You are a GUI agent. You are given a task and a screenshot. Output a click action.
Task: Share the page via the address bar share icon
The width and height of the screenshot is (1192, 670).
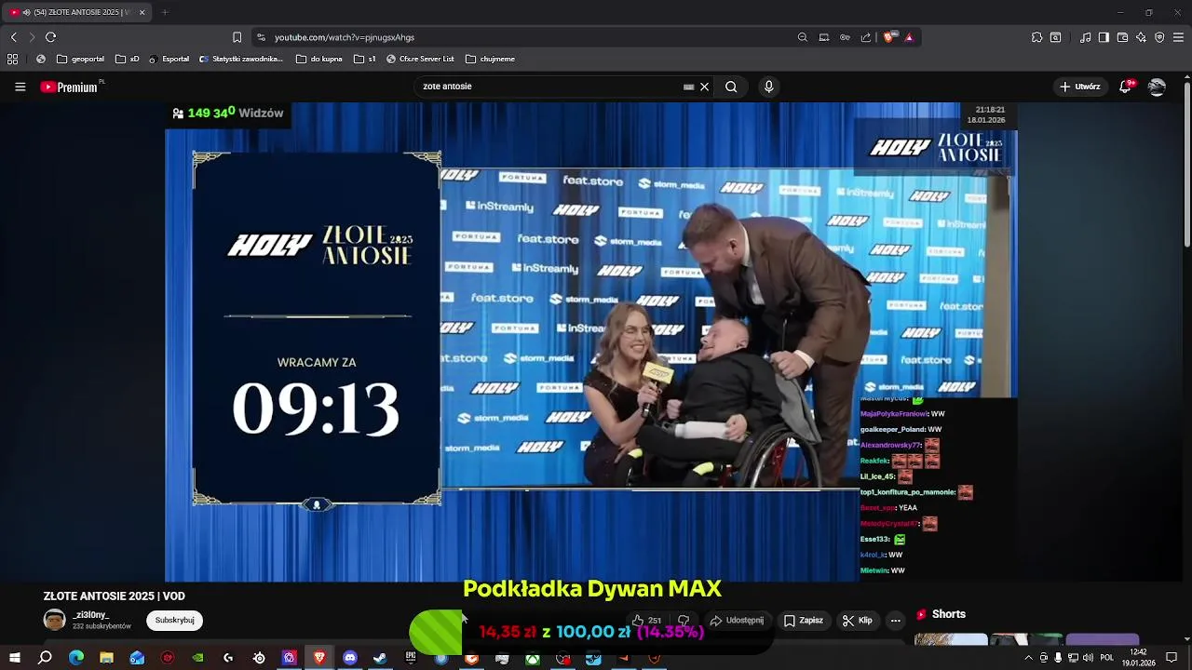tap(866, 37)
